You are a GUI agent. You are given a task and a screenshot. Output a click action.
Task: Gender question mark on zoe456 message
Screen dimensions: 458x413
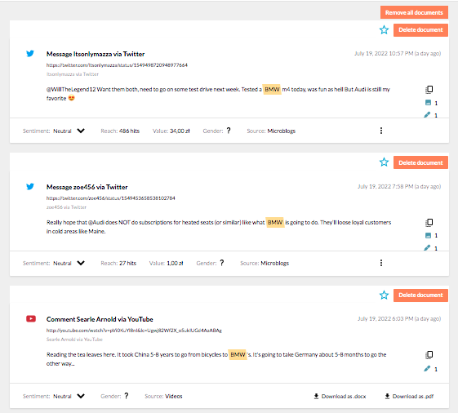click(x=222, y=263)
